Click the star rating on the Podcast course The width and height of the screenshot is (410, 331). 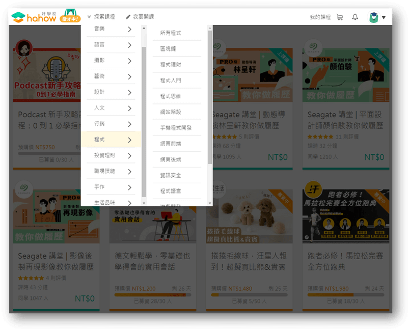24,137
